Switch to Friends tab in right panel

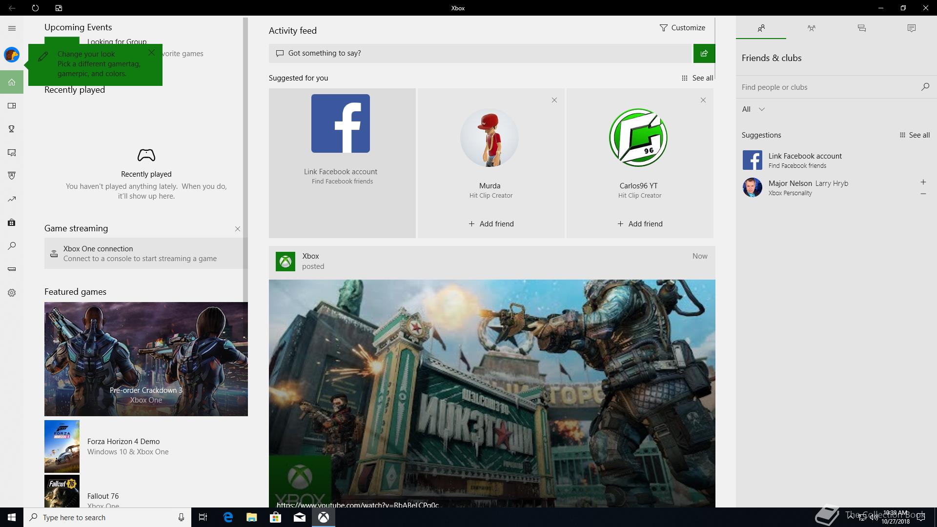click(761, 28)
